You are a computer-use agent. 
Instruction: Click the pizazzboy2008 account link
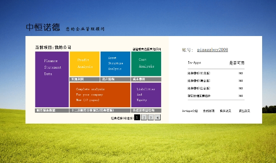pos(212,50)
